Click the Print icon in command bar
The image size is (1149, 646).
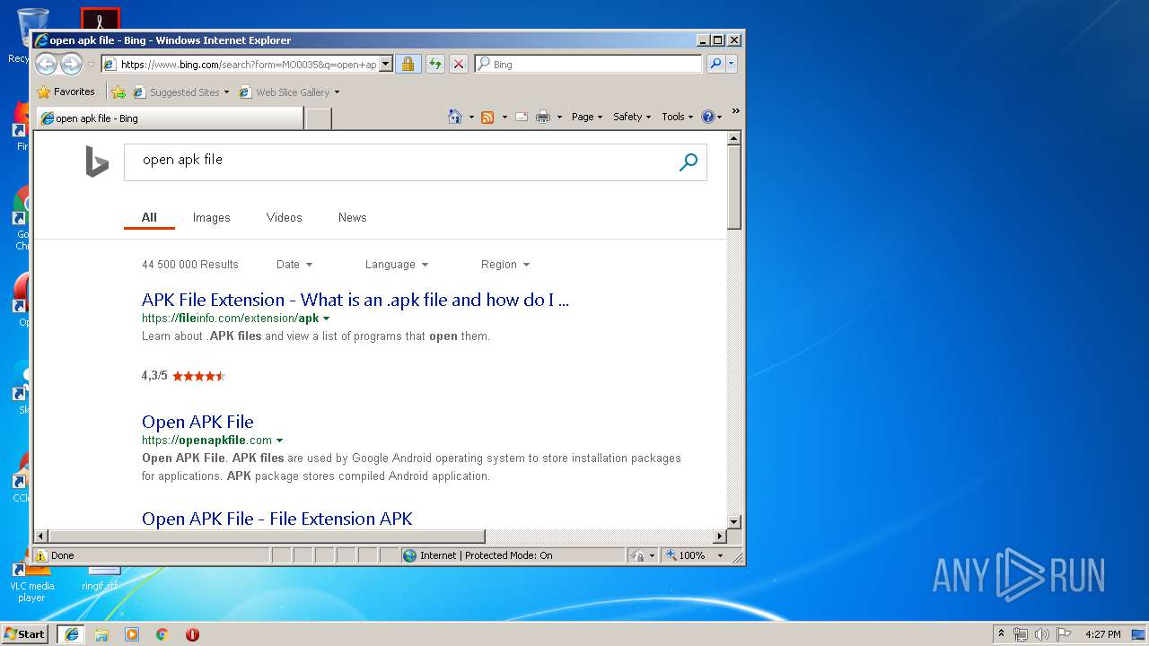(543, 117)
